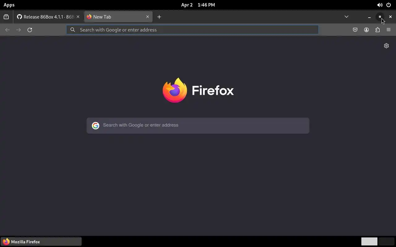Switch to the first workspace
This screenshot has width=396, height=247.
point(369,241)
